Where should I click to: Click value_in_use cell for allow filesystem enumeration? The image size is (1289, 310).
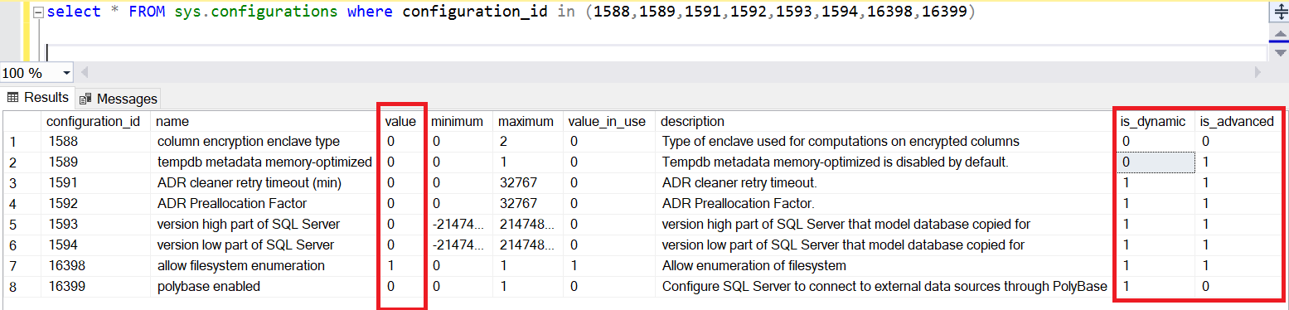coord(608,266)
